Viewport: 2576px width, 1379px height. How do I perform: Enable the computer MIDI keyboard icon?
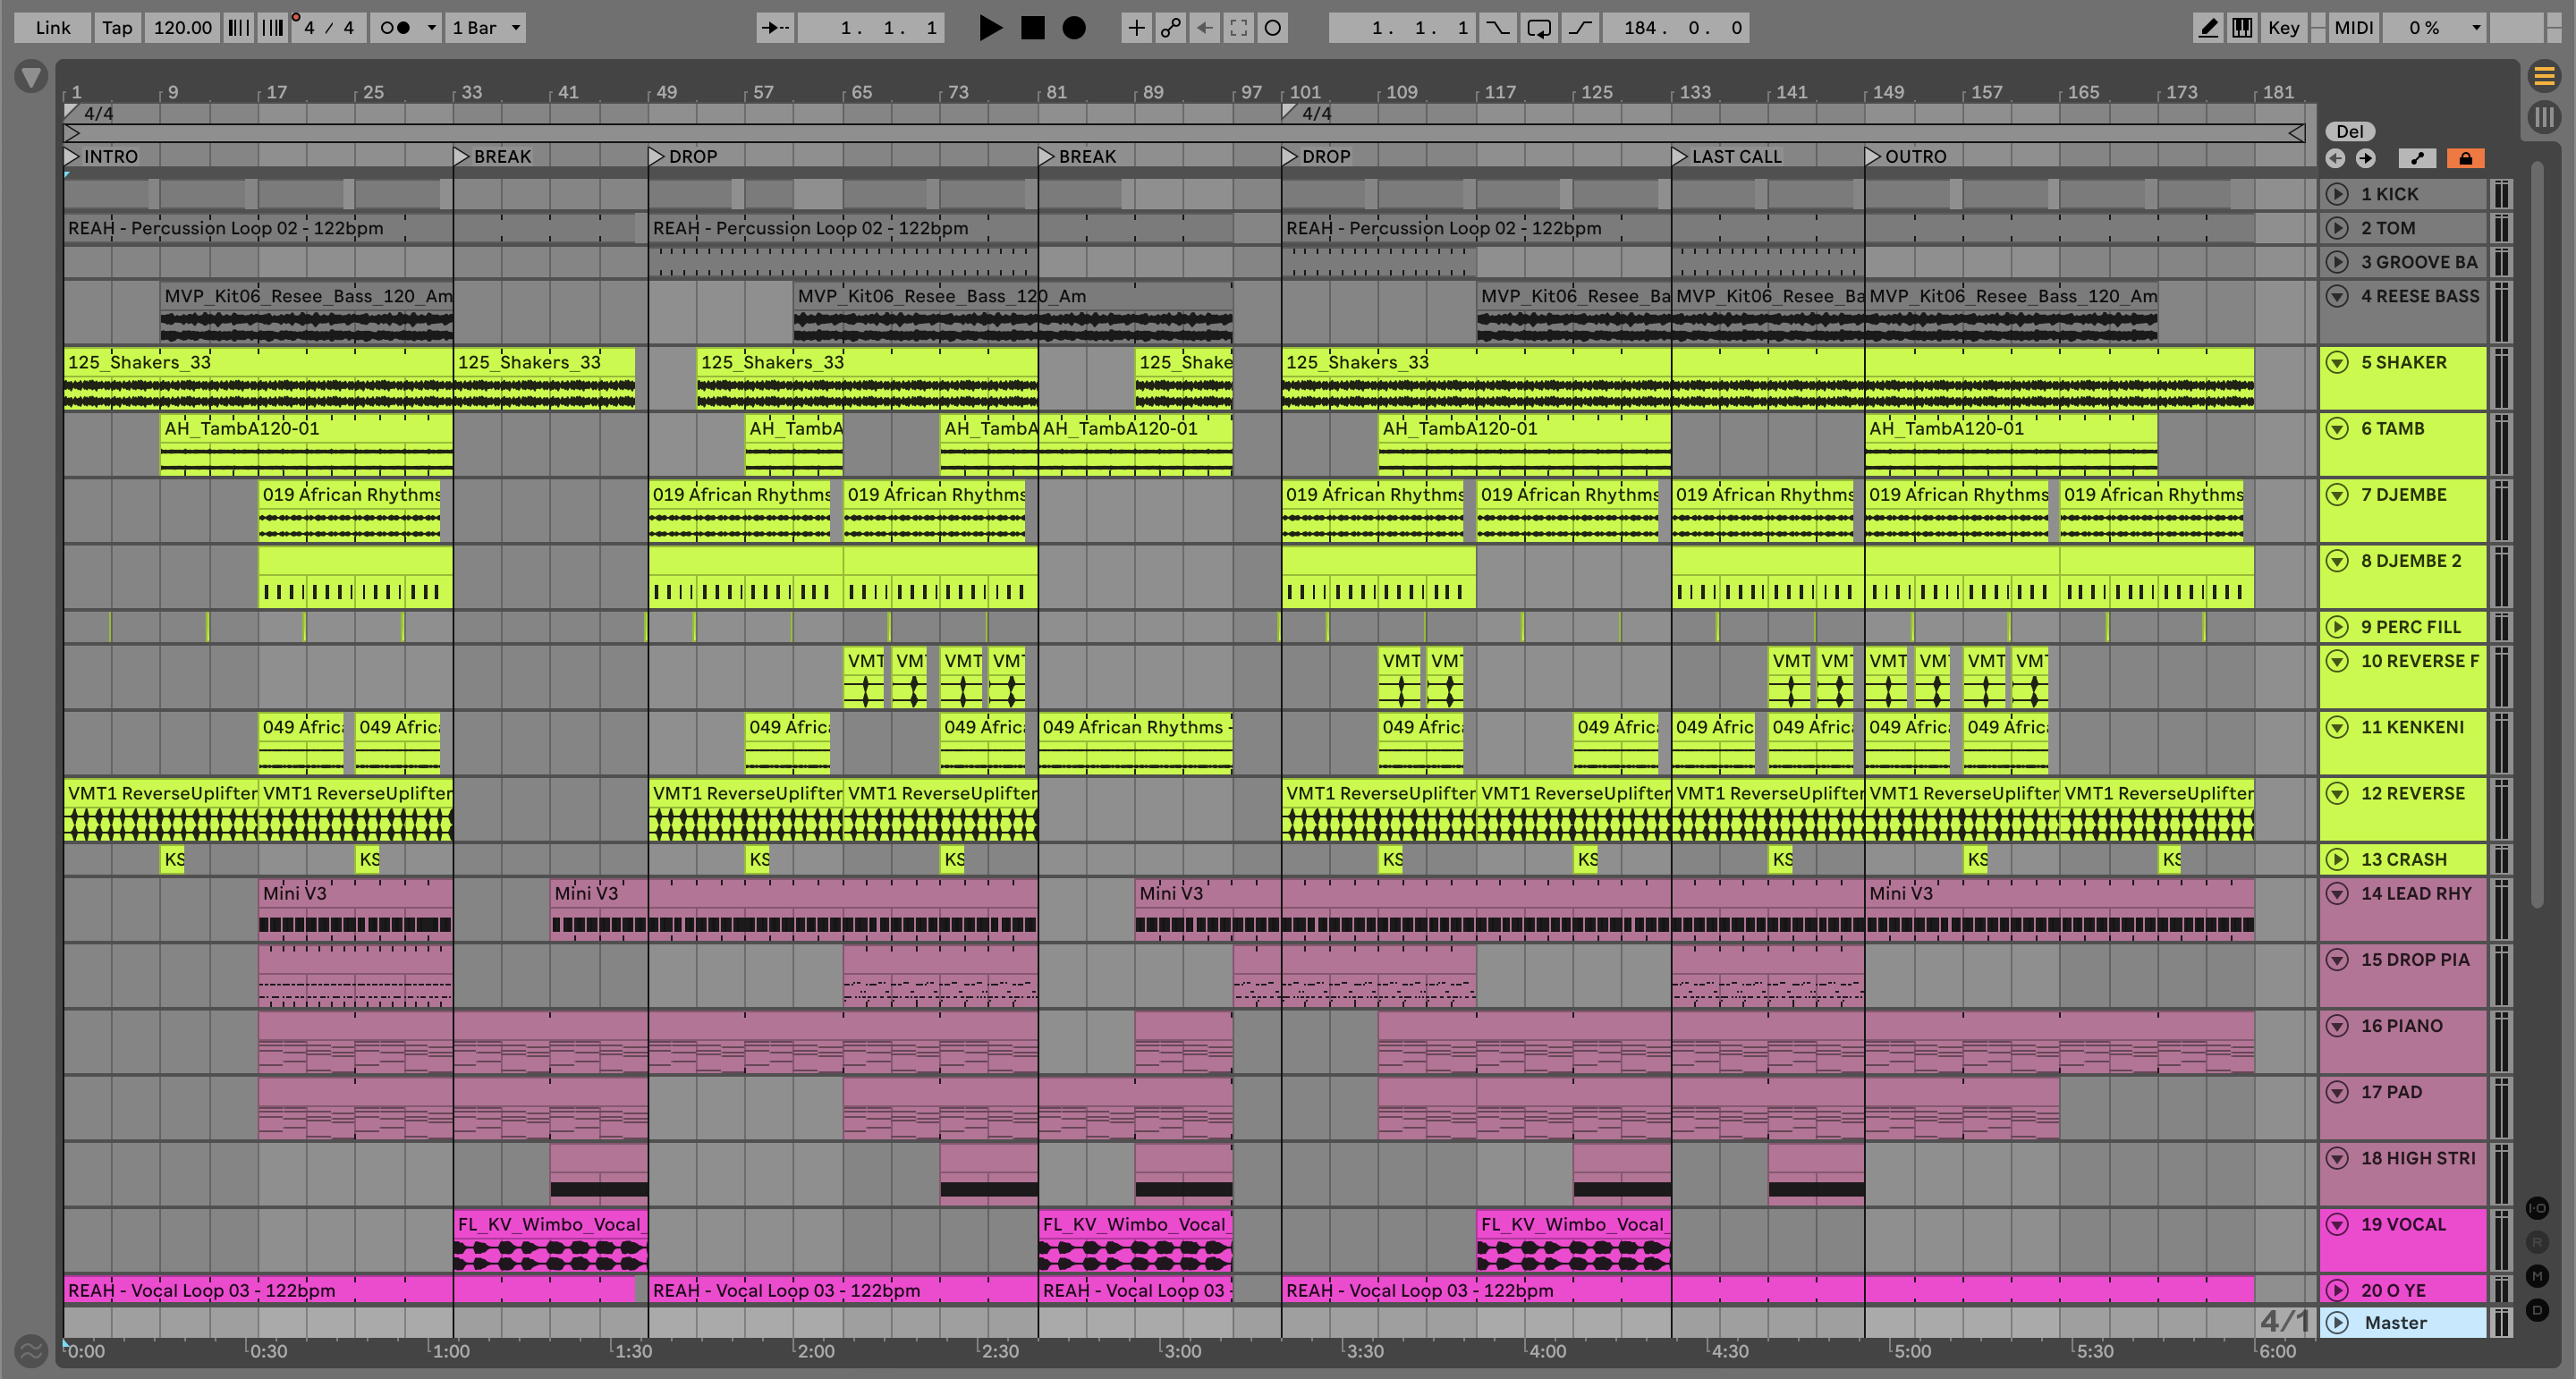click(x=2242, y=28)
